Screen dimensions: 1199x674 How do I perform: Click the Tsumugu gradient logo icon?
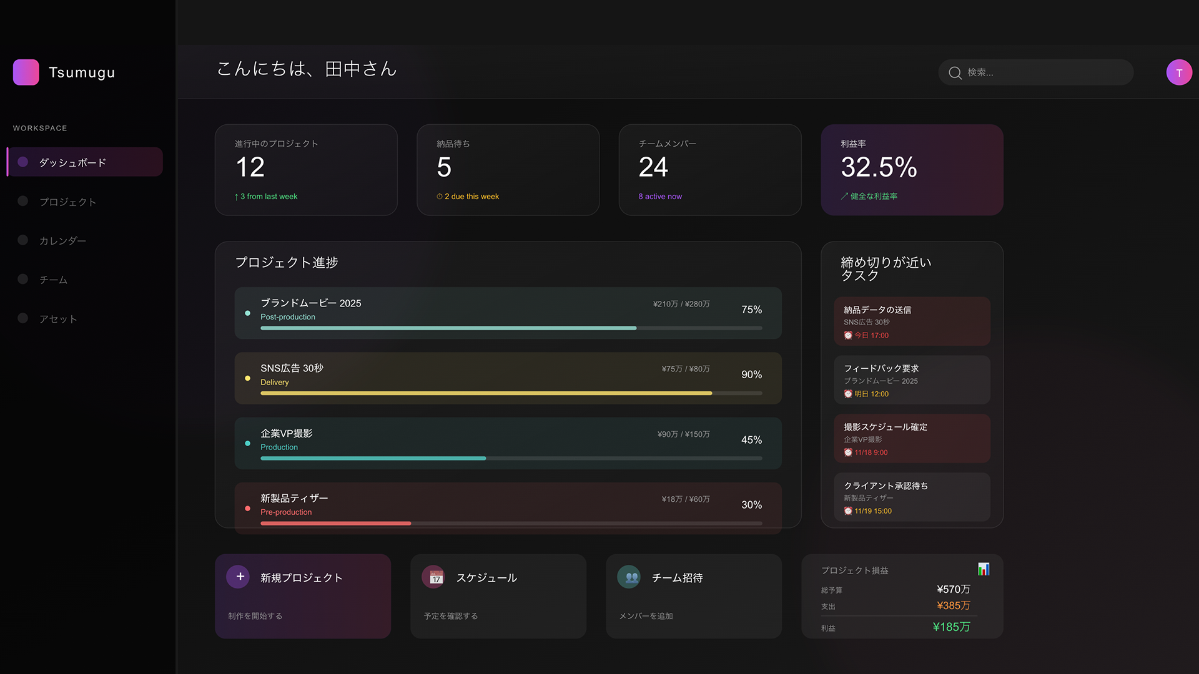point(26,72)
